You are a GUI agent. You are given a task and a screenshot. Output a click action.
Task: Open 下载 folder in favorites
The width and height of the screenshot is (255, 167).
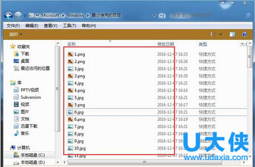[22, 54]
